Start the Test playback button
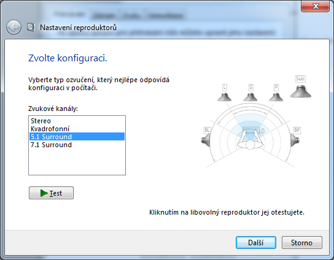 point(51,193)
